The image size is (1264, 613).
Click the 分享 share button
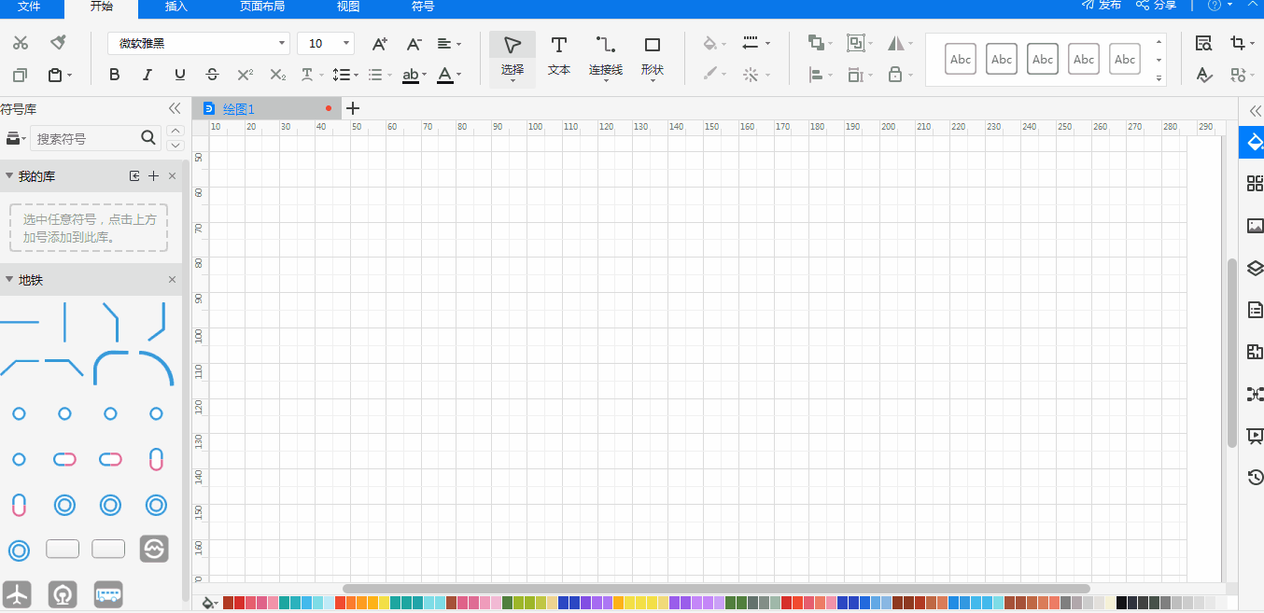pos(1156,6)
